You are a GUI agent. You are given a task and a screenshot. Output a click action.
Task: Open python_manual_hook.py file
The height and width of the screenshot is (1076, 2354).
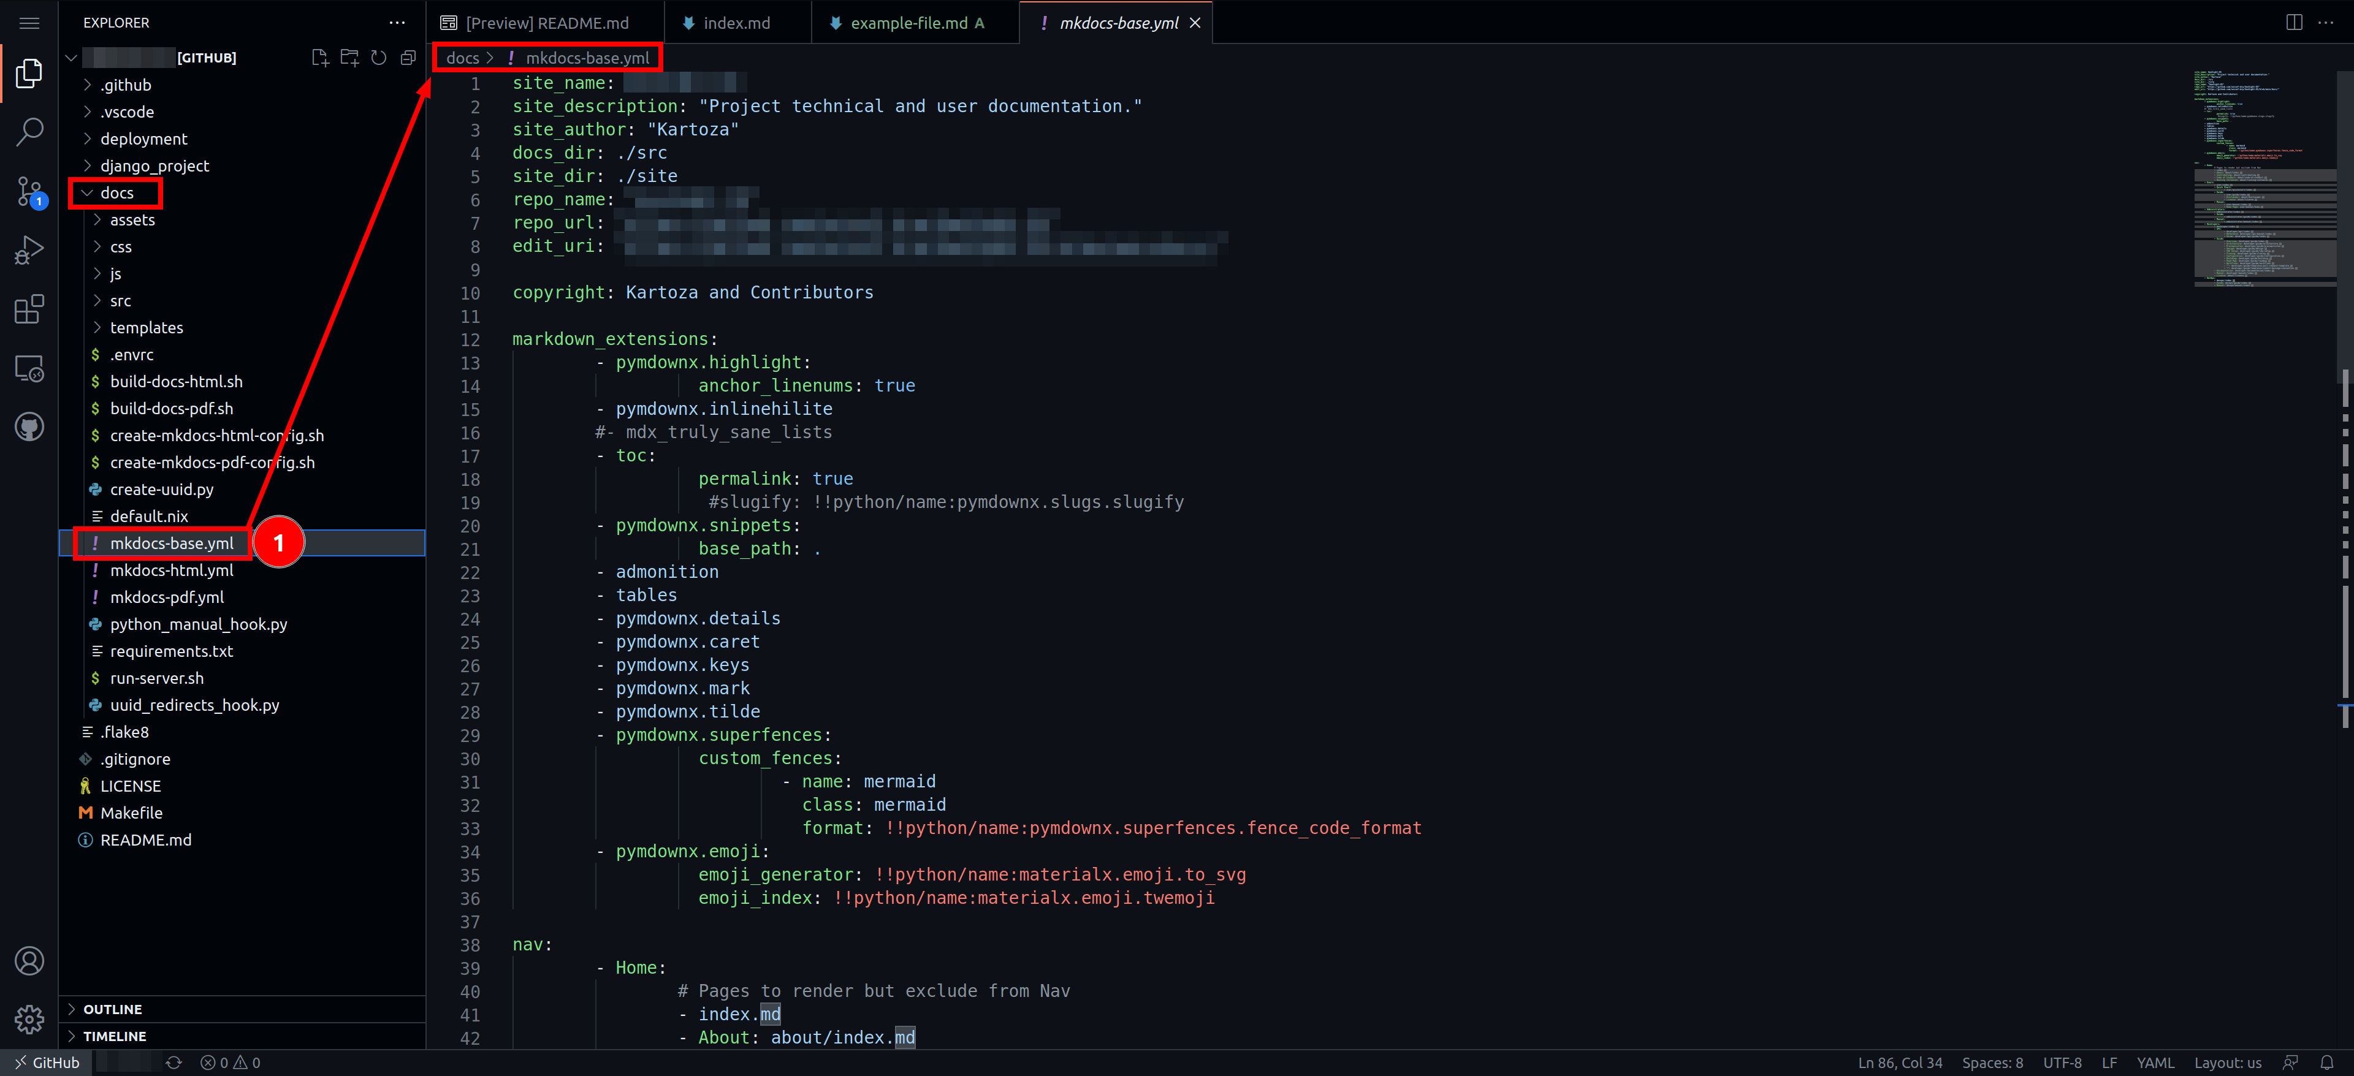pos(242,624)
